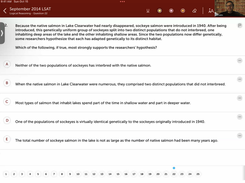Navigate to question 23
The width and height of the screenshot is (245, 183).
pyautogui.click(x=182, y=174)
